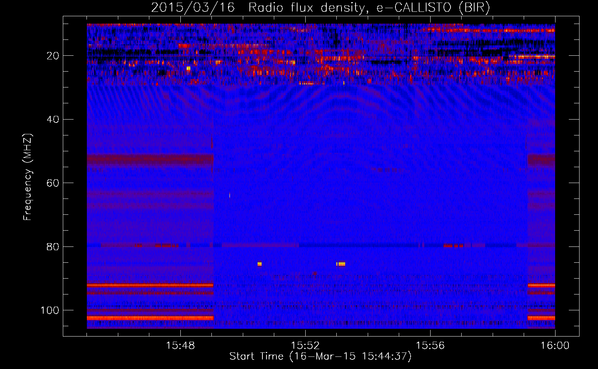Click the 'Frequency (MHZ)' axis label
The height and width of the screenshot is (369, 598).
[28, 177]
